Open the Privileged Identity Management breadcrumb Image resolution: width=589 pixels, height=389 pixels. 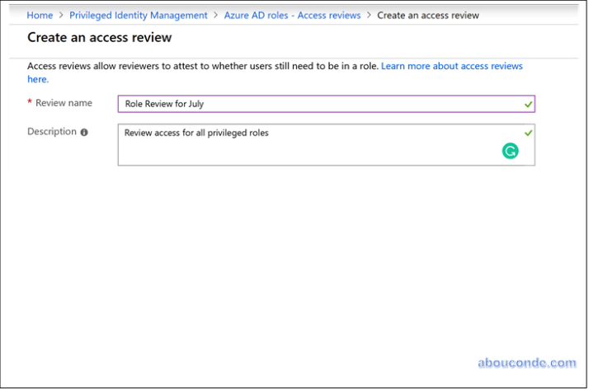click(x=139, y=16)
